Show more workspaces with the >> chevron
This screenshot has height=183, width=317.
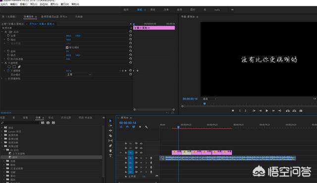tap(232, 9)
